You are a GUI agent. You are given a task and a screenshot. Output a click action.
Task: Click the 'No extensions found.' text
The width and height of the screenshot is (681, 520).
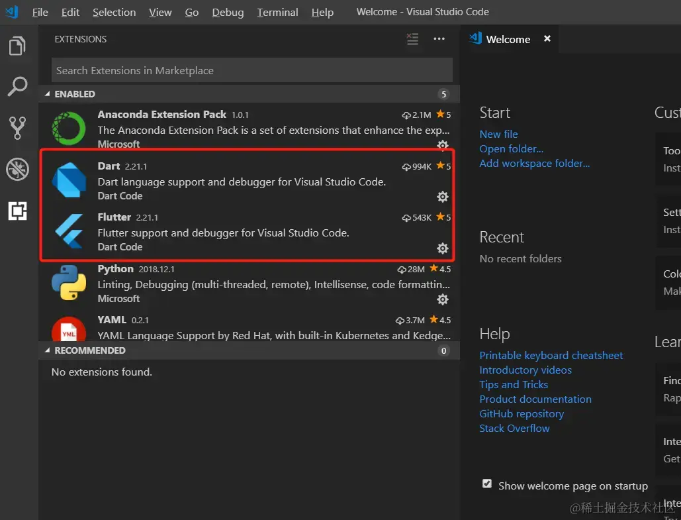pyautogui.click(x=102, y=372)
